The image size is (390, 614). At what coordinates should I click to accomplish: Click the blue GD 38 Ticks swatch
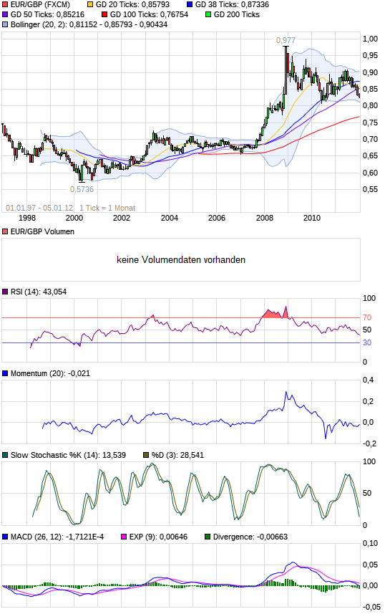coord(190,5)
